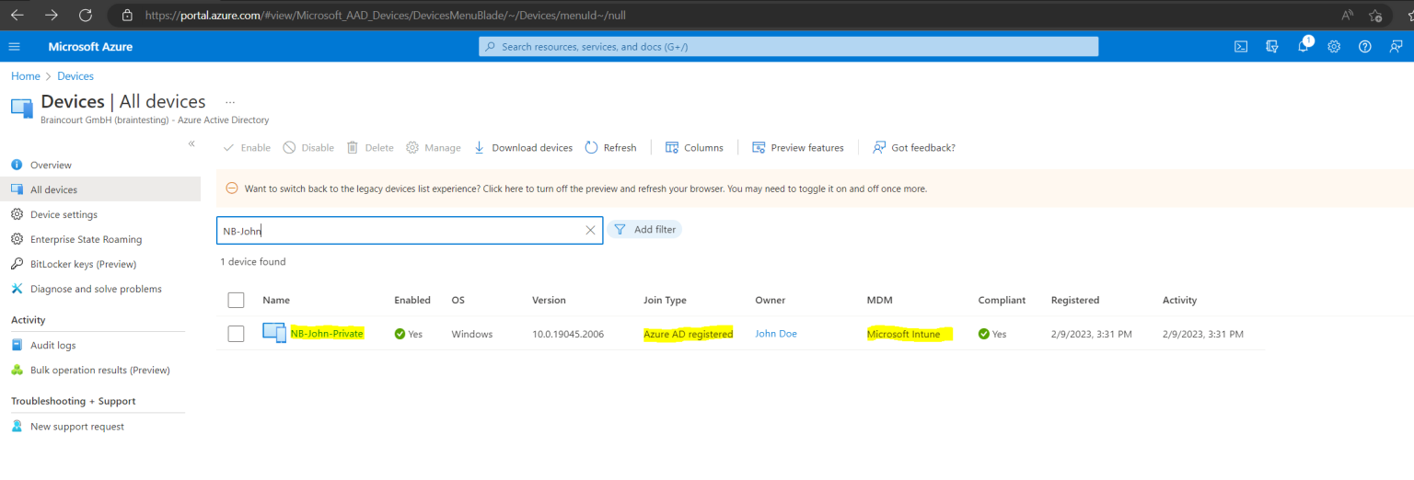Image resolution: width=1414 pixels, height=480 pixels.
Task: Tick the select-all checkbox in the header
Action: coord(236,300)
